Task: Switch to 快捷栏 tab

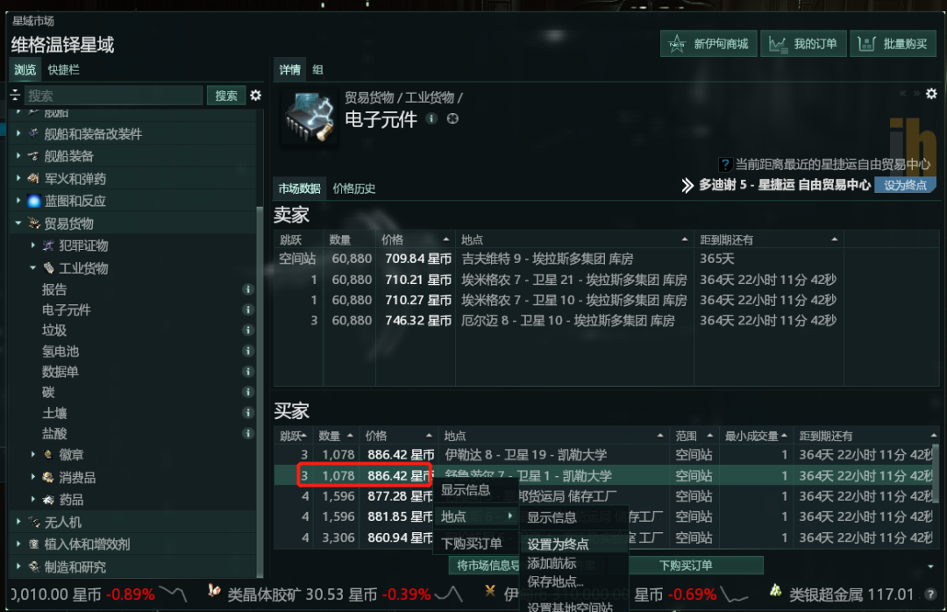Action: click(63, 69)
